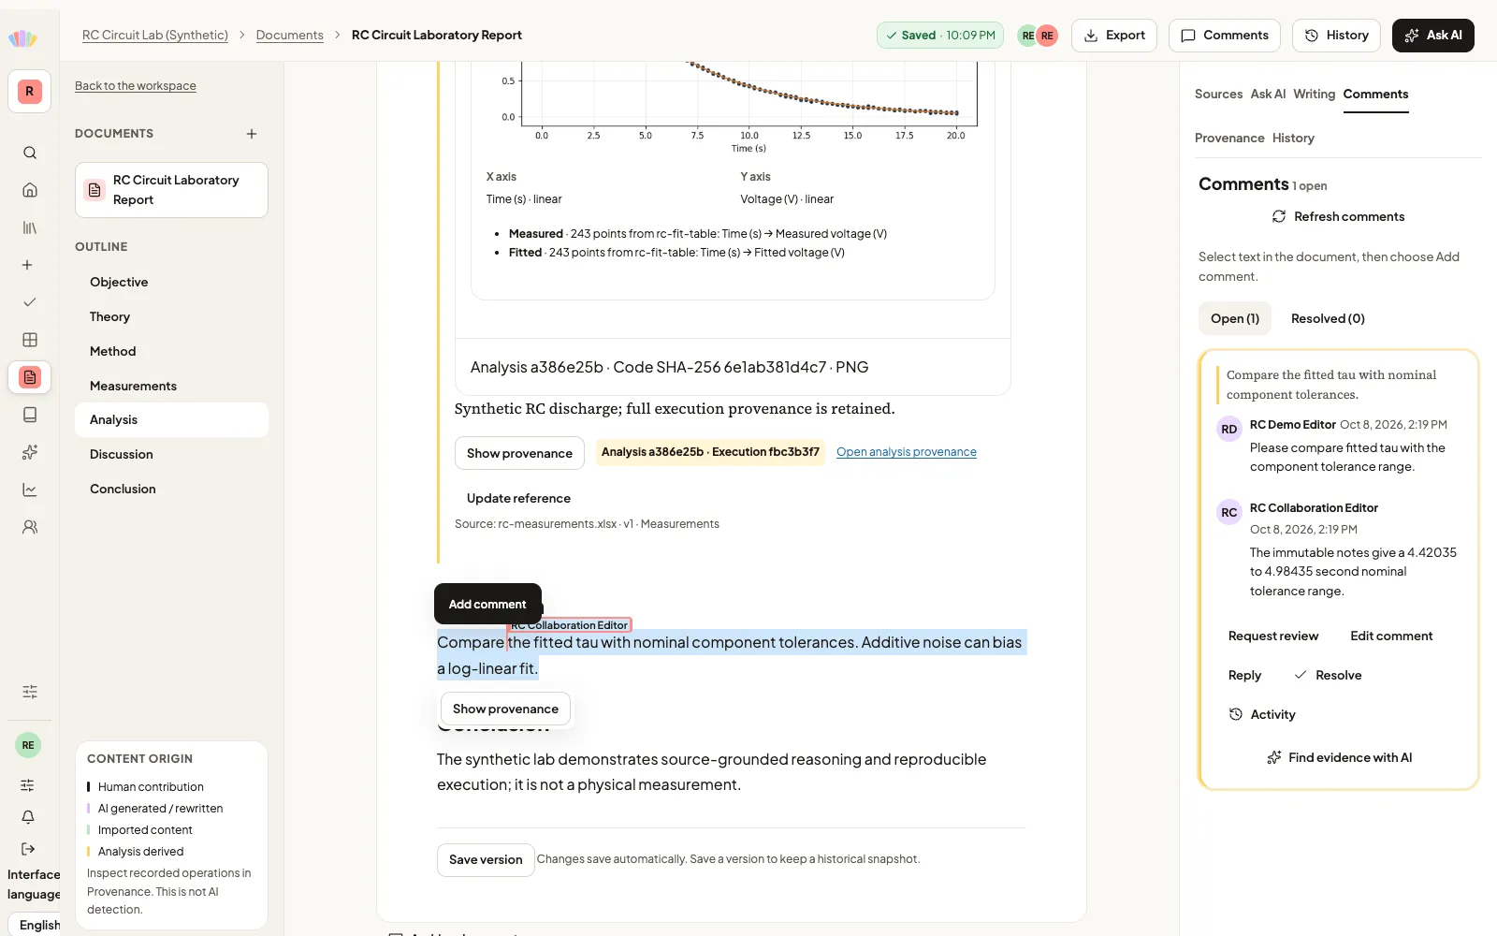The image size is (1497, 936).
Task: Click the notifications bell icon
Action: pos(28,817)
